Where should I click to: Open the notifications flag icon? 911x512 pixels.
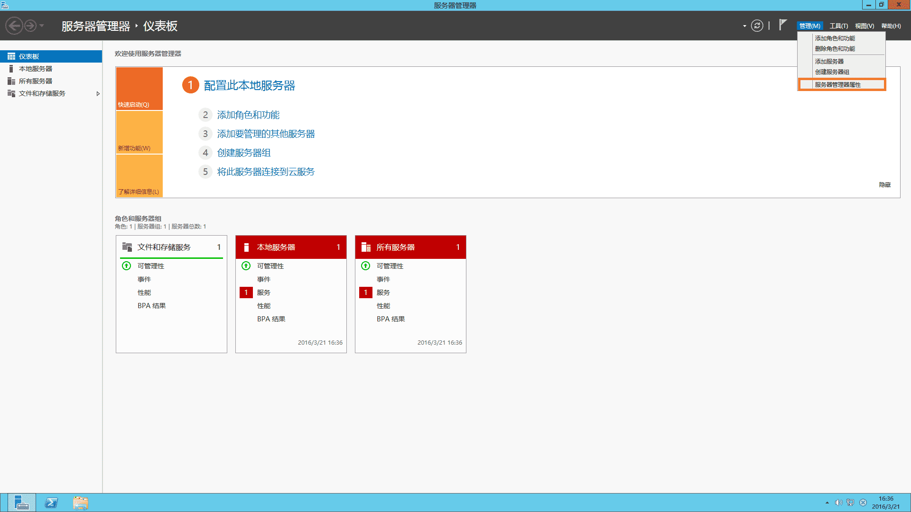(x=783, y=25)
